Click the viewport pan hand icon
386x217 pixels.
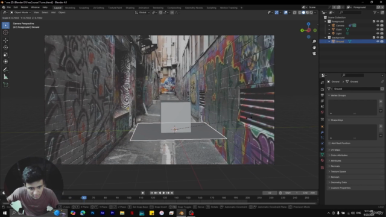pos(314,47)
